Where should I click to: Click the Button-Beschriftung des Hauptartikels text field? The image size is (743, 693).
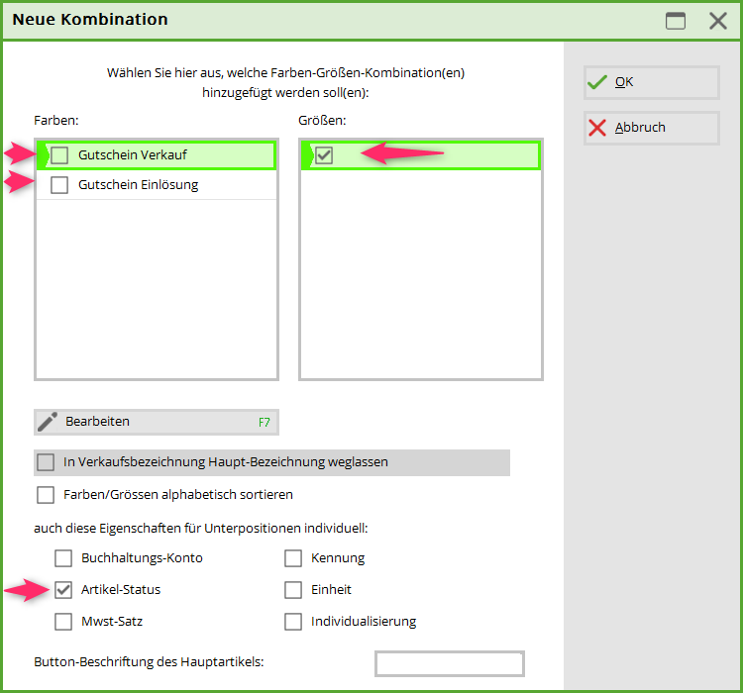pyautogui.click(x=449, y=663)
